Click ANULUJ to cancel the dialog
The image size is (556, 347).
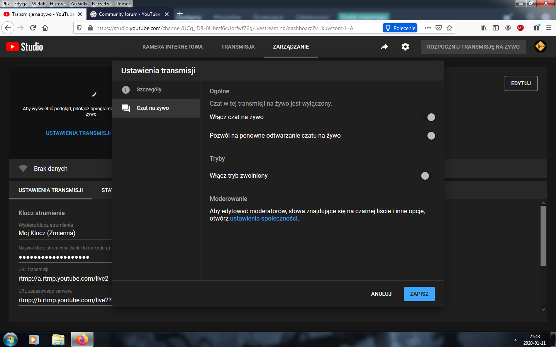coord(381,294)
